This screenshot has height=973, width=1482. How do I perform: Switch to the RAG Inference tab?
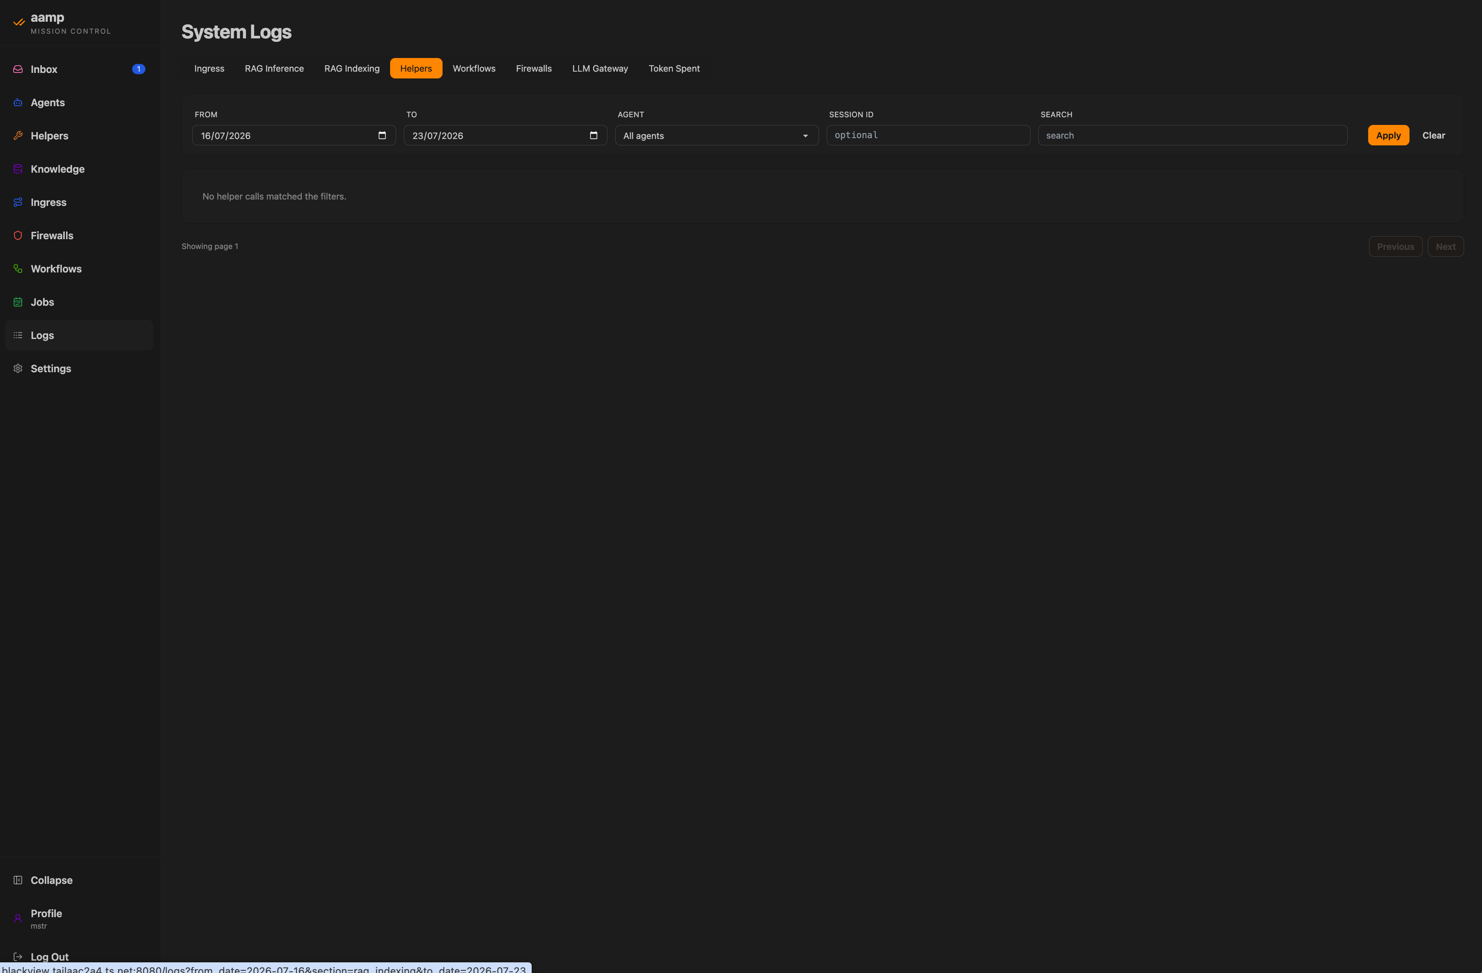(x=274, y=69)
